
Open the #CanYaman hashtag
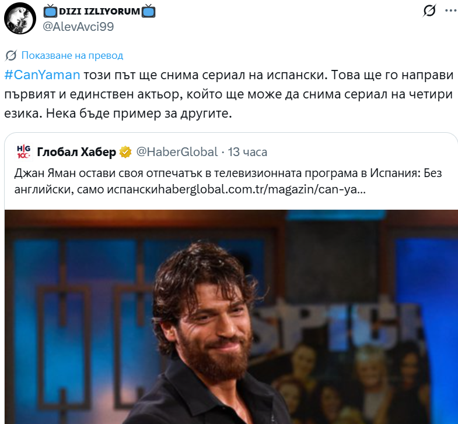coord(43,75)
